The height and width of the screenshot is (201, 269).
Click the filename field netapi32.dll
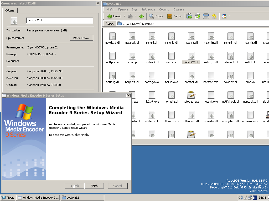60,20
